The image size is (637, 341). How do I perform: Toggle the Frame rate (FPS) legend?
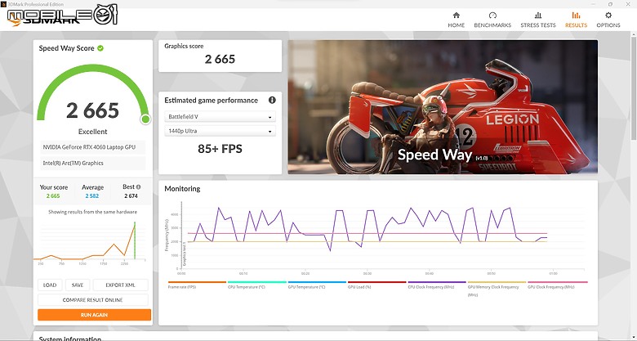(197, 285)
